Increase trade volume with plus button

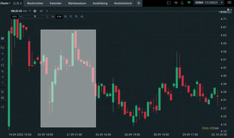pyautogui.click(x=53, y=17)
